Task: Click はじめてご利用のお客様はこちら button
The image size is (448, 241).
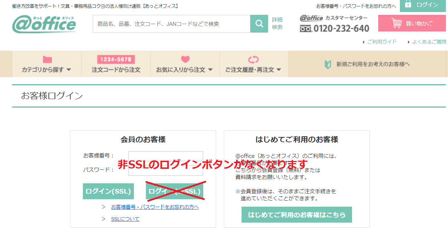Action: 297,214
